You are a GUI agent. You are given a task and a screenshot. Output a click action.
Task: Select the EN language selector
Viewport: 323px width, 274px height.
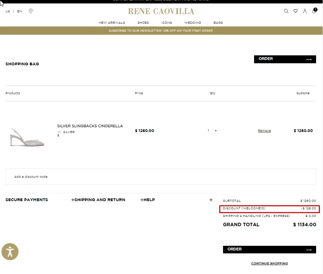pos(20,11)
